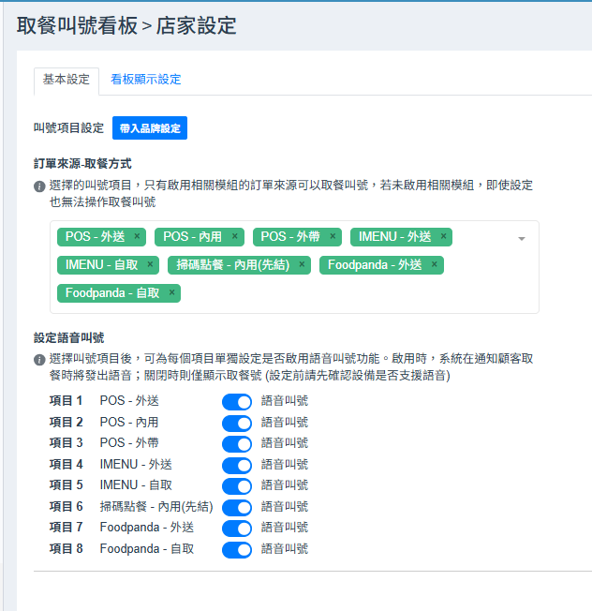
Task: Remove the POS - 外送 tag
Action: point(137,237)
